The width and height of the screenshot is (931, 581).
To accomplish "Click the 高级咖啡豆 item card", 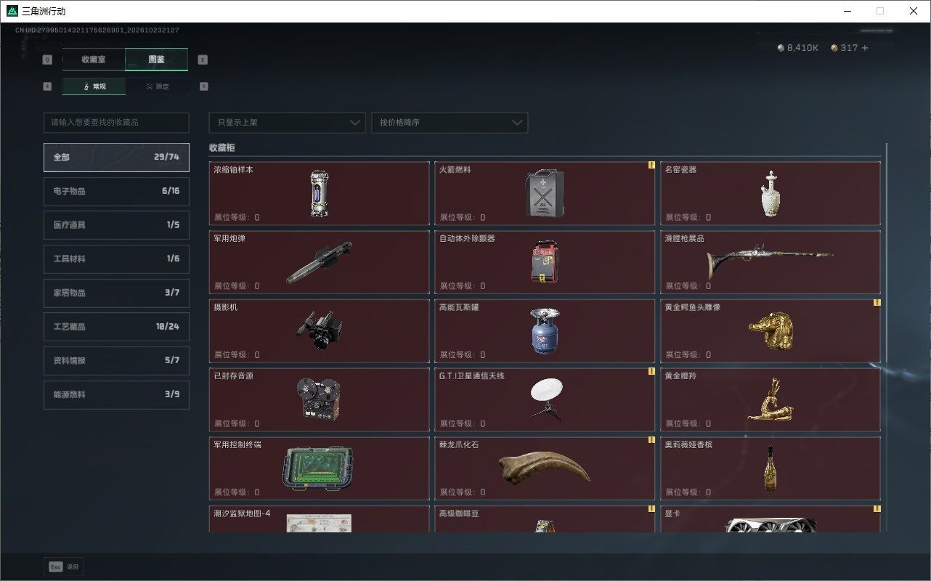I will (545, 519).
